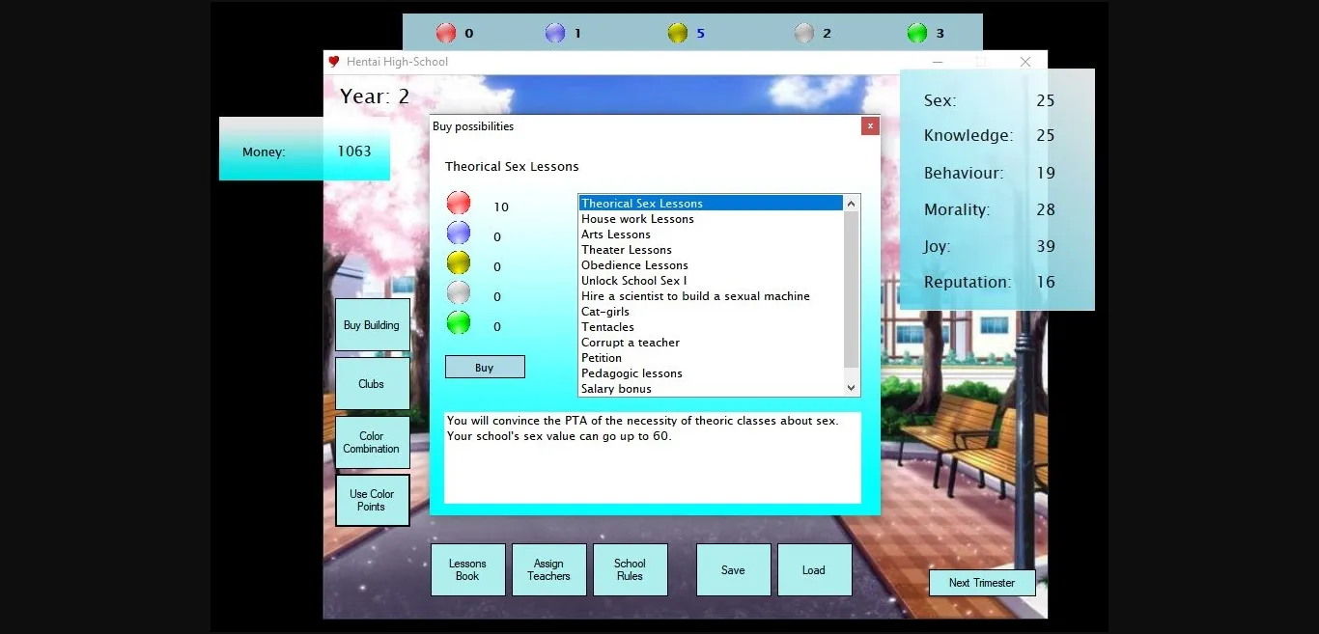Save the game
Image resolution: width=1319 pixels, height=634 pixels.
pos(733,569)
